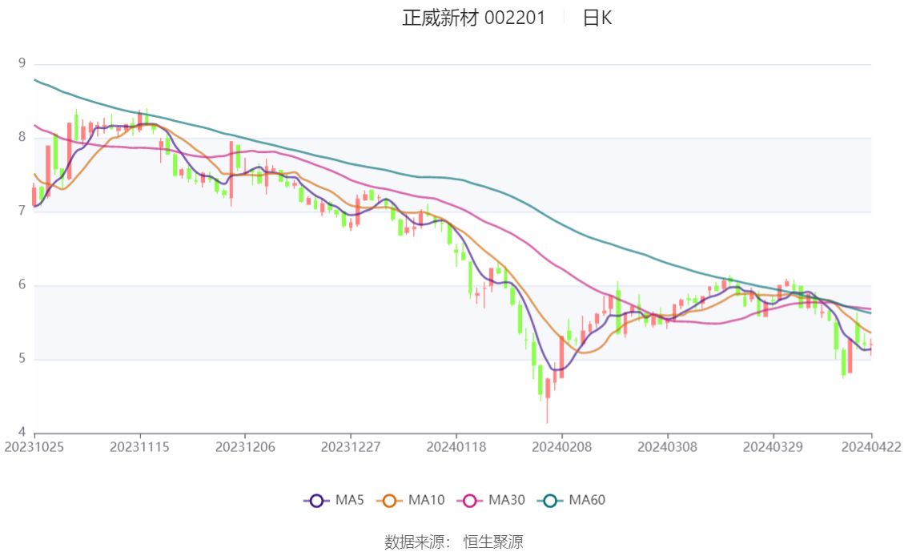Image resolution: width=908 pixels, height=552 pixels.
Task: Click the 正威新材 002201 stock title
Action: [x=474, y=18]
